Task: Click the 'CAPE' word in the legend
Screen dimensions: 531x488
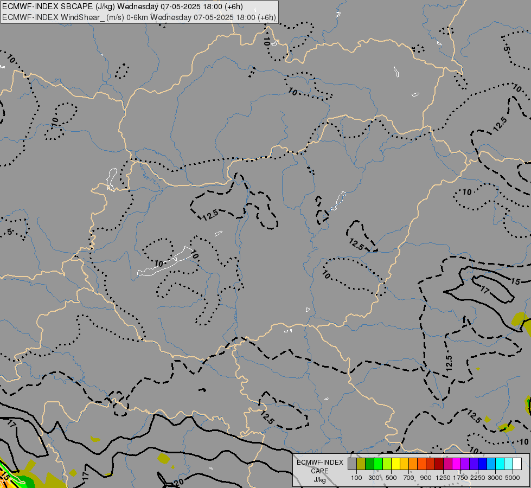Action: point(319,471)
